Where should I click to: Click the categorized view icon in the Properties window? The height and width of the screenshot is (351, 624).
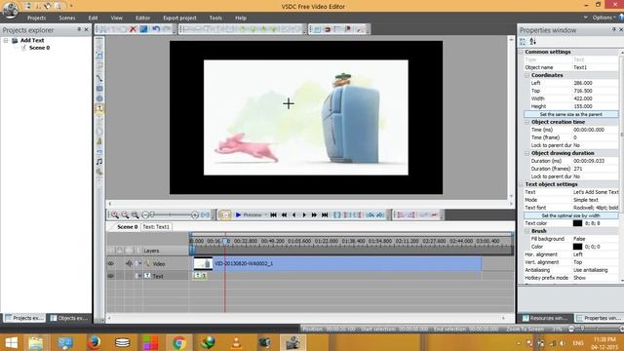523,41
